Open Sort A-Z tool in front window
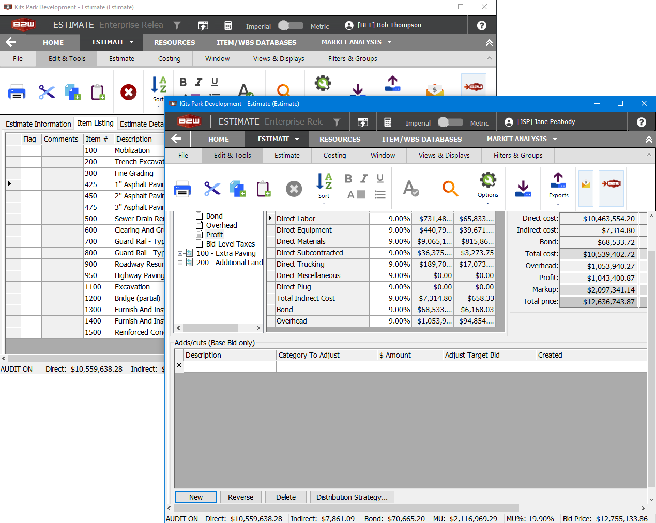 [324, 189]
